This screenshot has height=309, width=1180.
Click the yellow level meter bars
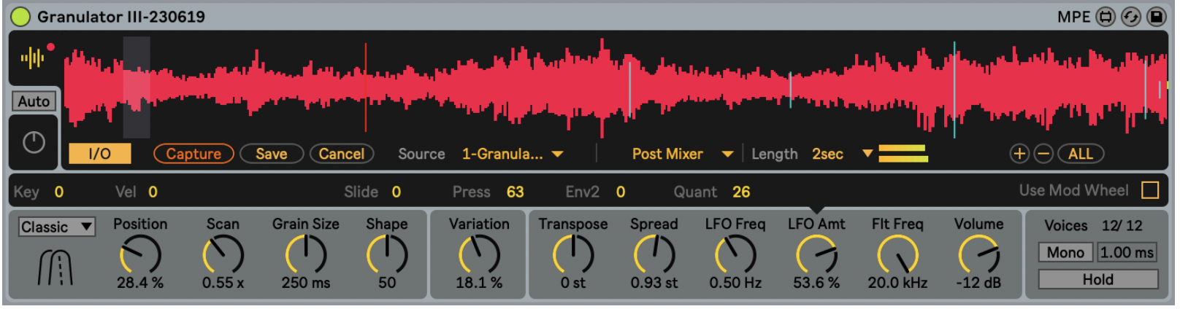(903, 154)
